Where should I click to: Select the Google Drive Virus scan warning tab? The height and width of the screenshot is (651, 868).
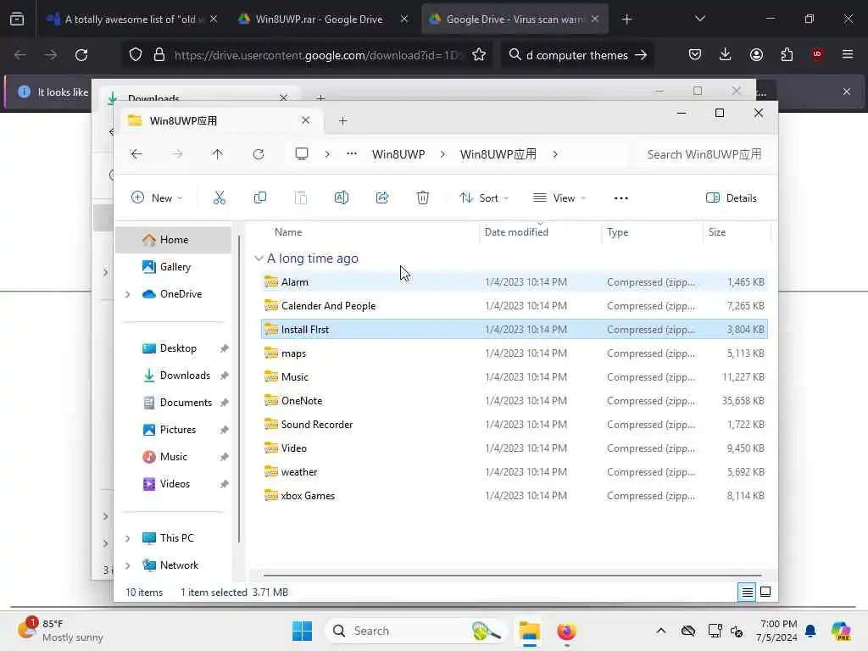[514, 19]
